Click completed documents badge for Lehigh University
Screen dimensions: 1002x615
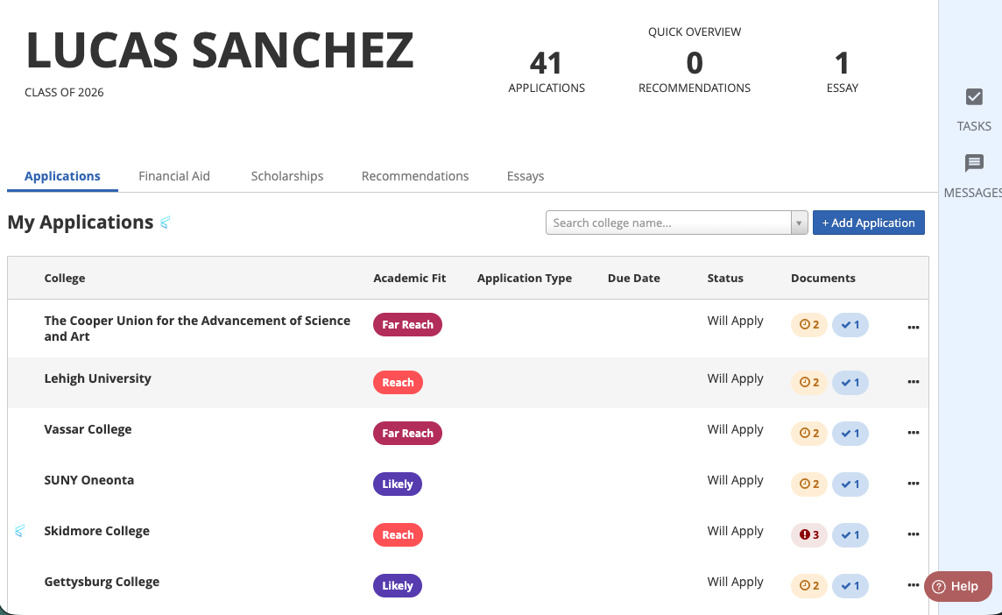click(x=850, y=382)
